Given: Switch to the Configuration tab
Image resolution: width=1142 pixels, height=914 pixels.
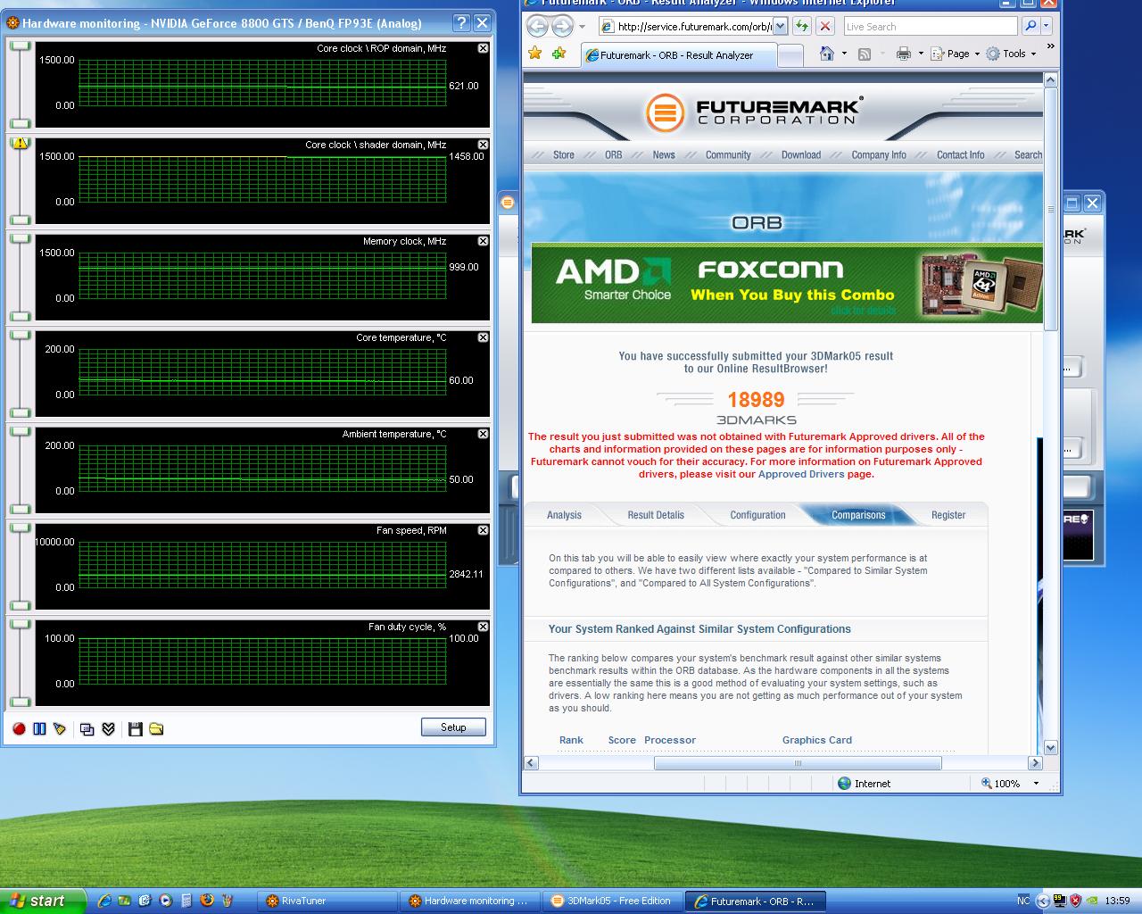Looking at the screenshot, I should click(757, 515).
